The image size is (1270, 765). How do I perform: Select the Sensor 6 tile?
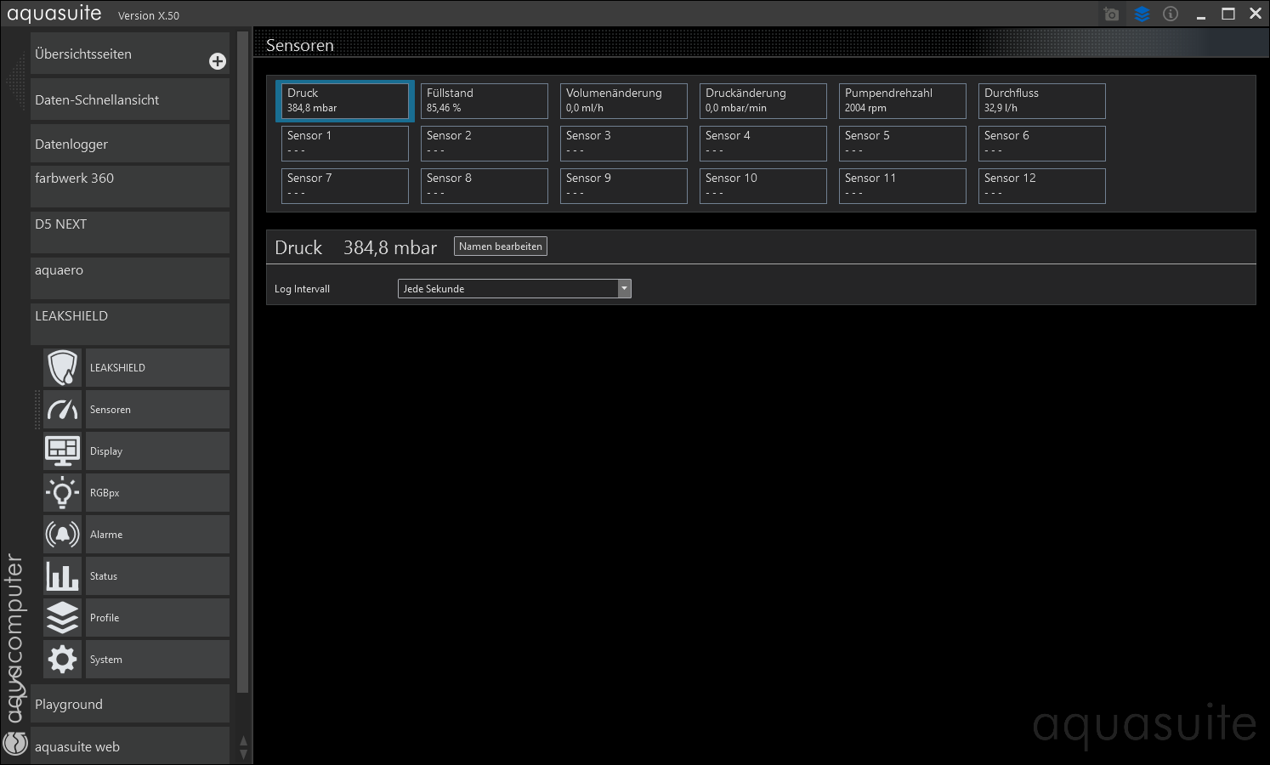click(1042, 144)
